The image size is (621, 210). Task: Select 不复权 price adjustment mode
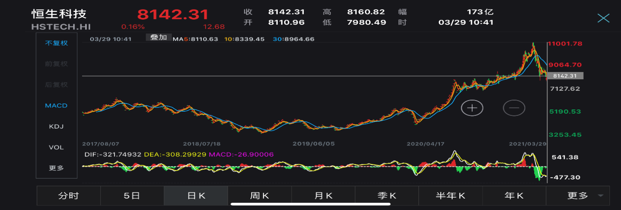click(56, 43)
